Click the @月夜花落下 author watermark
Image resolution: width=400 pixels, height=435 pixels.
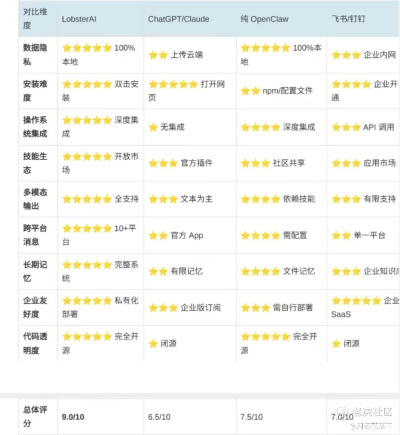[x=371, y=426]
